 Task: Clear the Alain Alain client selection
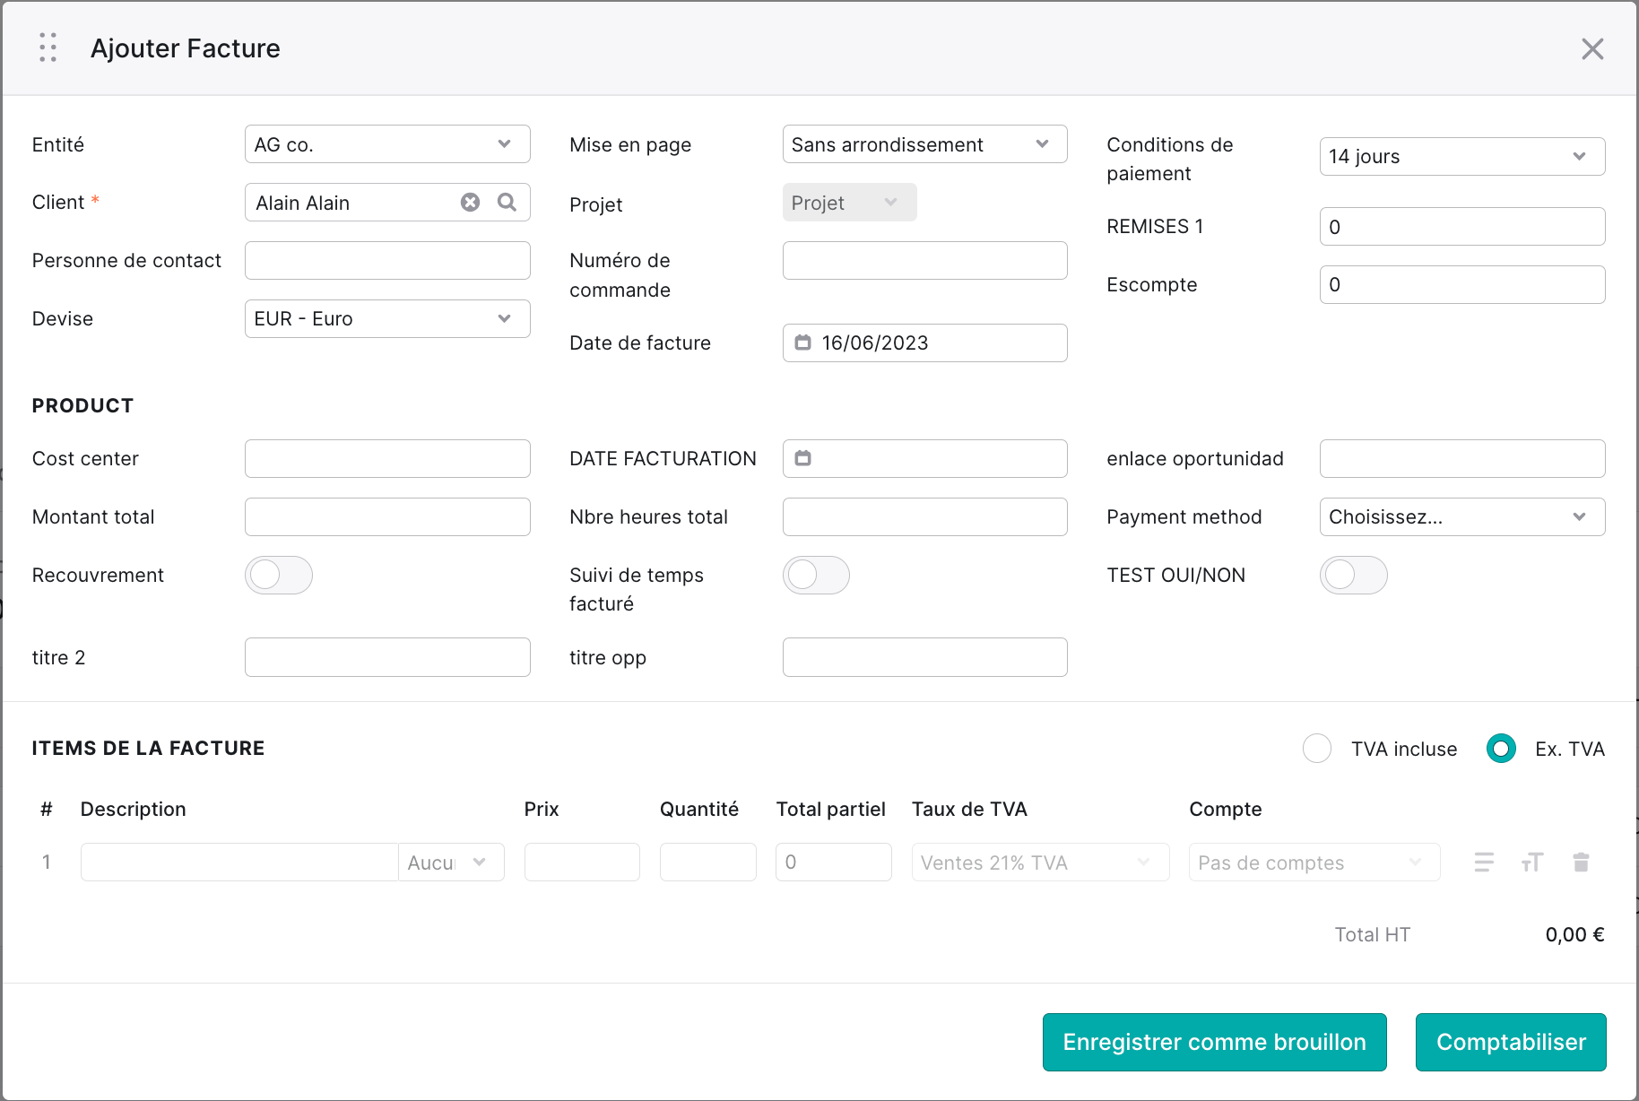(x=470, y=203)
